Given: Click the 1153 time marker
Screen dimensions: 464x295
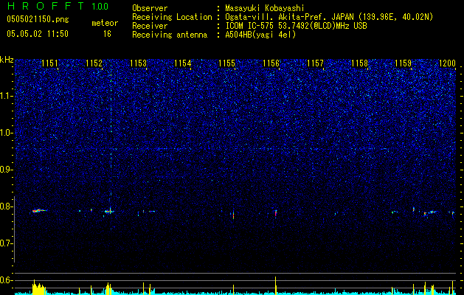Looking at the screenshot, I should pyautogui.click(x=138, y=63).
